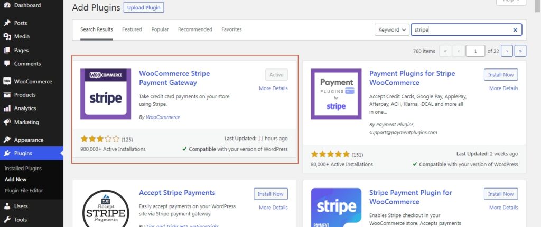The image size is (541, 227).
Task: Click the Marketing megaphone icon
Action: click(7, 122)
